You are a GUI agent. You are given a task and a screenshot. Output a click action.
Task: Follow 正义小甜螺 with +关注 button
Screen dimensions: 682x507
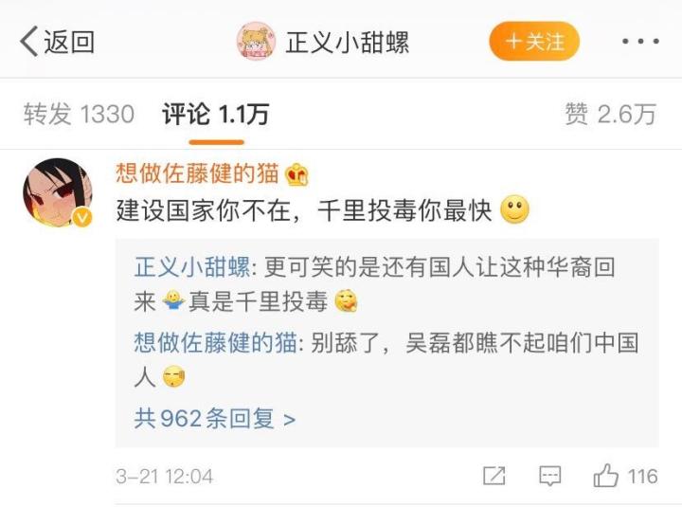(x=534, y=42)
